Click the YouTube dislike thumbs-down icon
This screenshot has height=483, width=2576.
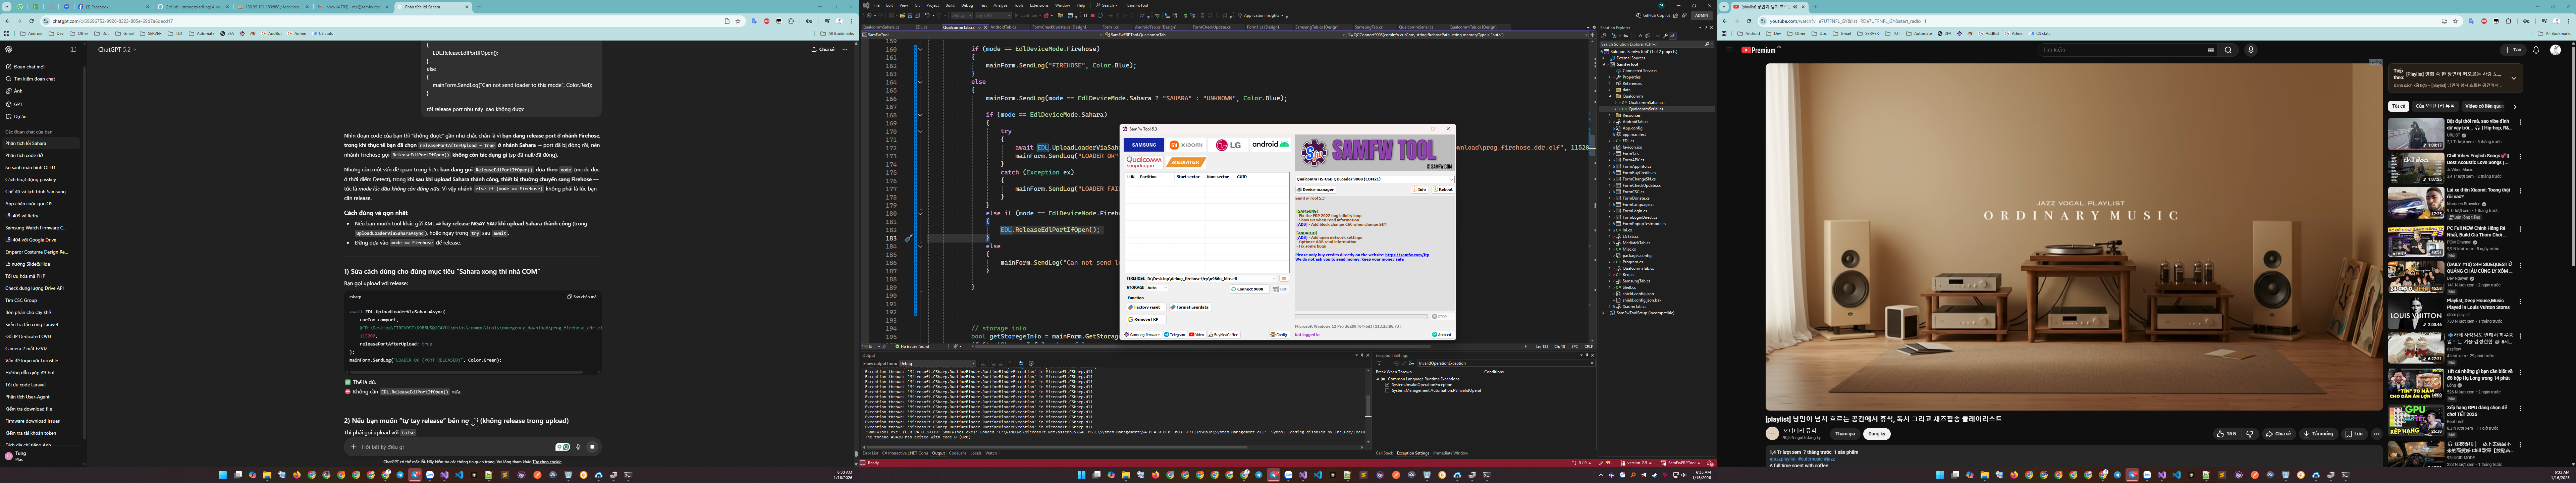pyautogui.click(x=2250, y=434)
